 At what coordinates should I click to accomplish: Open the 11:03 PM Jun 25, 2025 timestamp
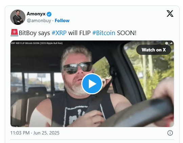pyautogui.click(x=35, y=133)
